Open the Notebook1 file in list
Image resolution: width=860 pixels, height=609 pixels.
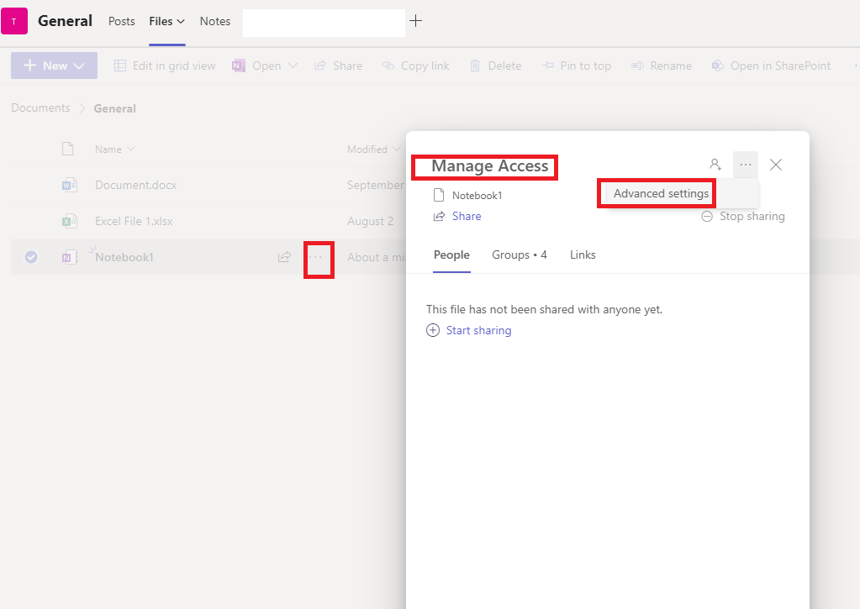pos(124,257)
